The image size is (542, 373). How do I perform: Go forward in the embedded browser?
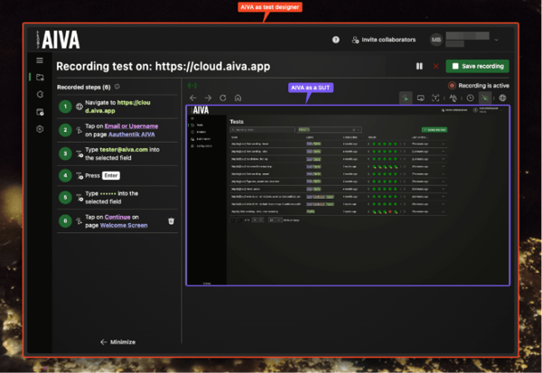point(208,98)
